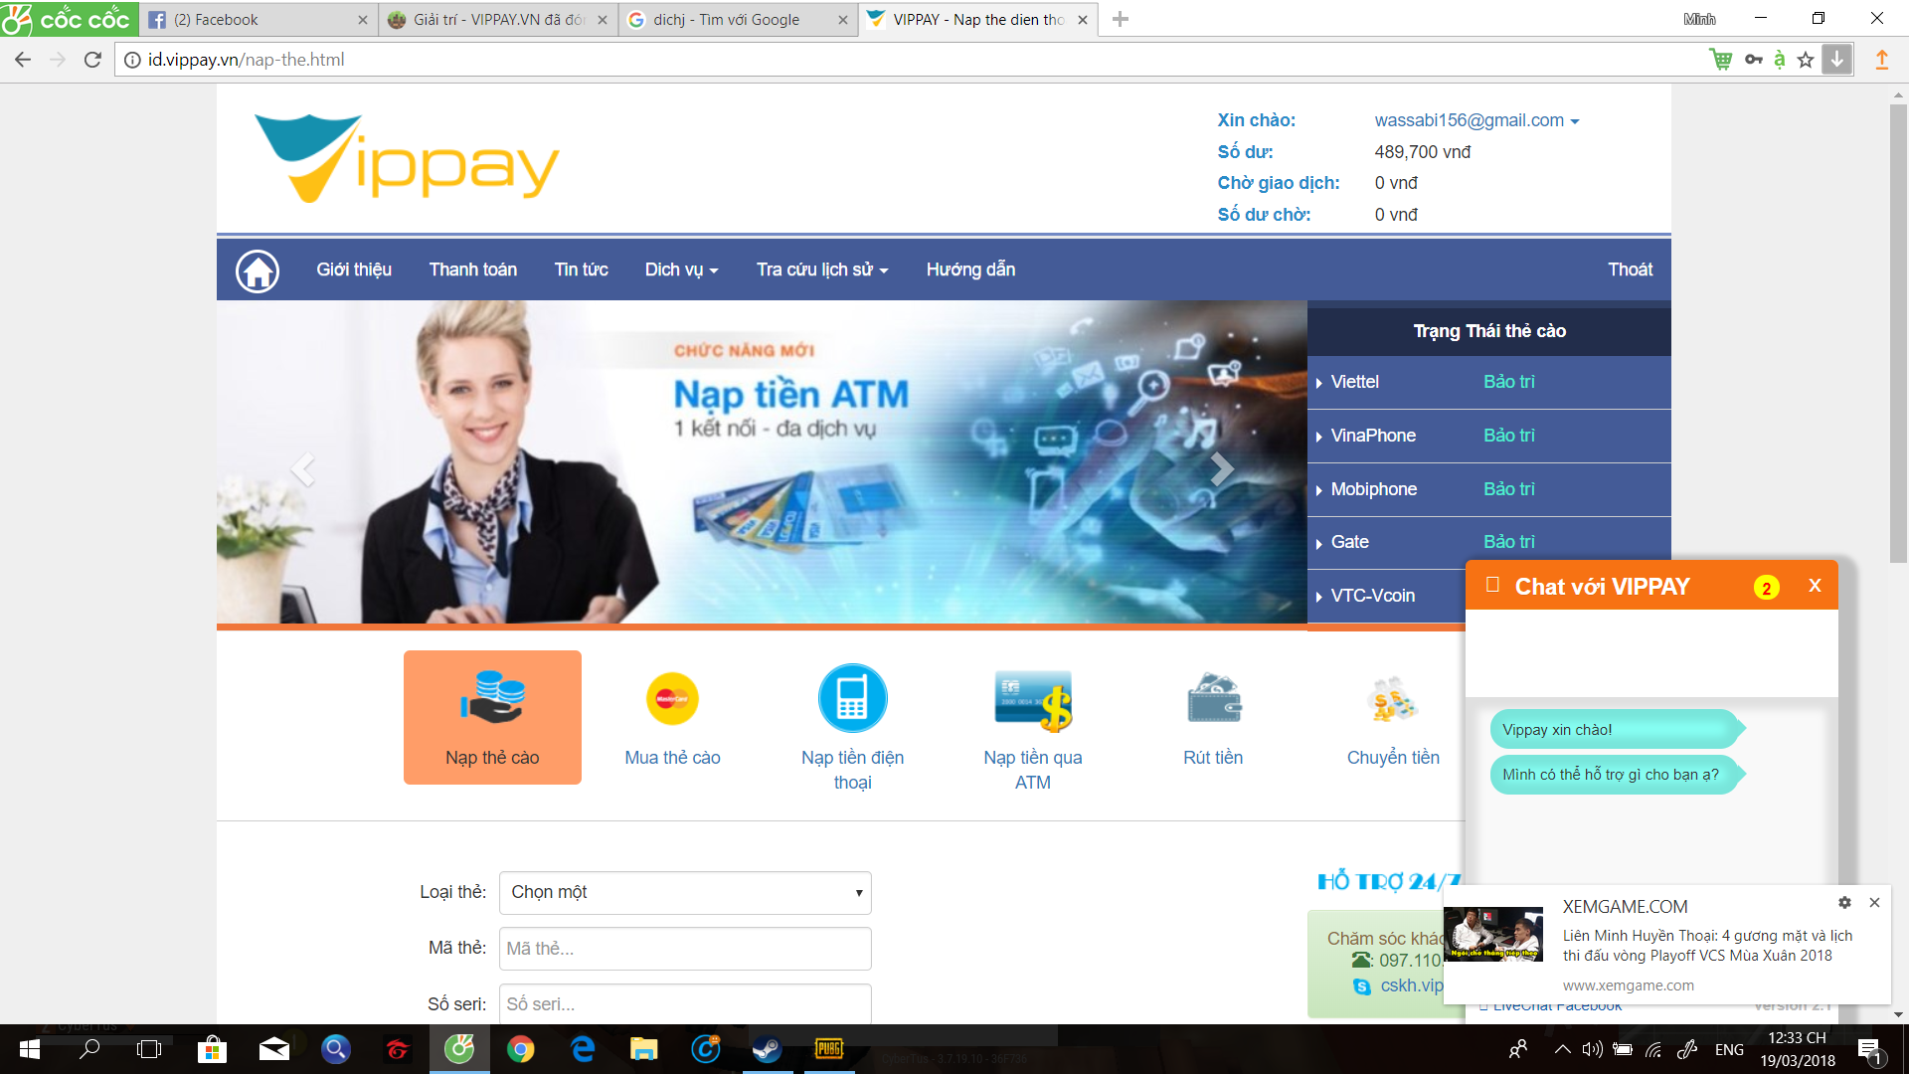Open the Hướng dẫn menu item
The height and width of the screenshot is (1074, 1909).
(x=970, y=269)
